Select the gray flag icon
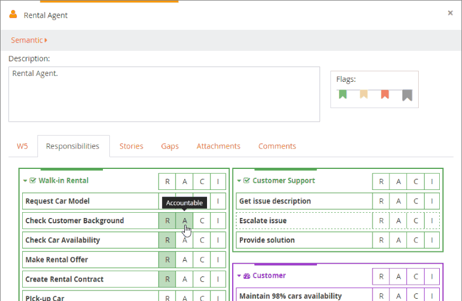462x301 pixels. click(x=407, y=95)
